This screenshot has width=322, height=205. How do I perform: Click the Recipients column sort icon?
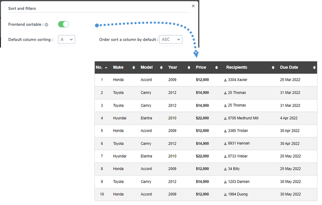point(273,68)
